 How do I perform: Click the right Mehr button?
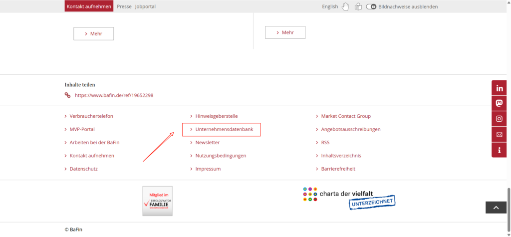[x=285, y=32]
